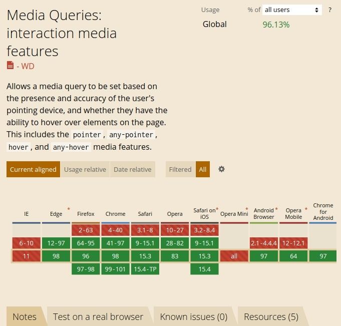Select the Filtered browsers option

click(180, 169)
